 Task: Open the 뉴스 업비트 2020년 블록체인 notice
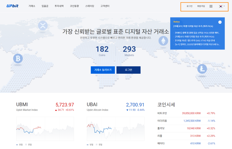tap(197, 44)
